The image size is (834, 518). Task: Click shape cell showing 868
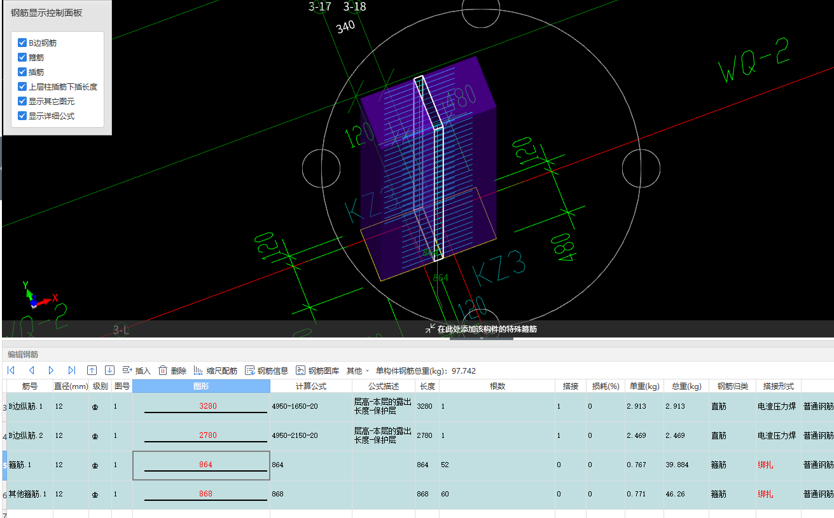pyautogui.click(x=201, y=494)
